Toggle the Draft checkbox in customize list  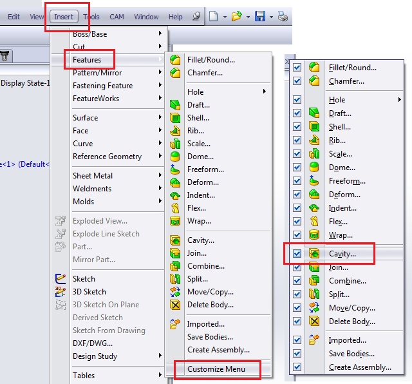(297, 113)
